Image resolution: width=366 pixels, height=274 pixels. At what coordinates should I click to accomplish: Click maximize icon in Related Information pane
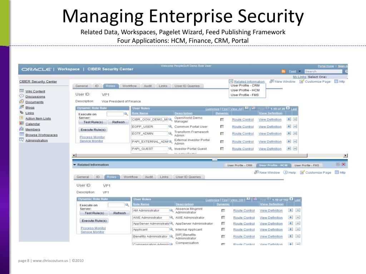338,164
